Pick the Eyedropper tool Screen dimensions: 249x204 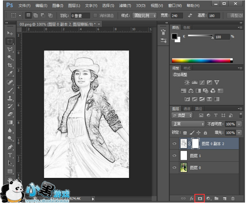tap(10, 74)
